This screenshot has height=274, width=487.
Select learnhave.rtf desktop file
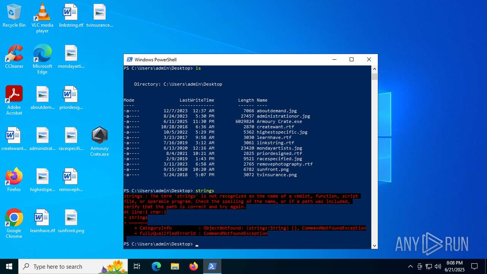pos(43,221)
